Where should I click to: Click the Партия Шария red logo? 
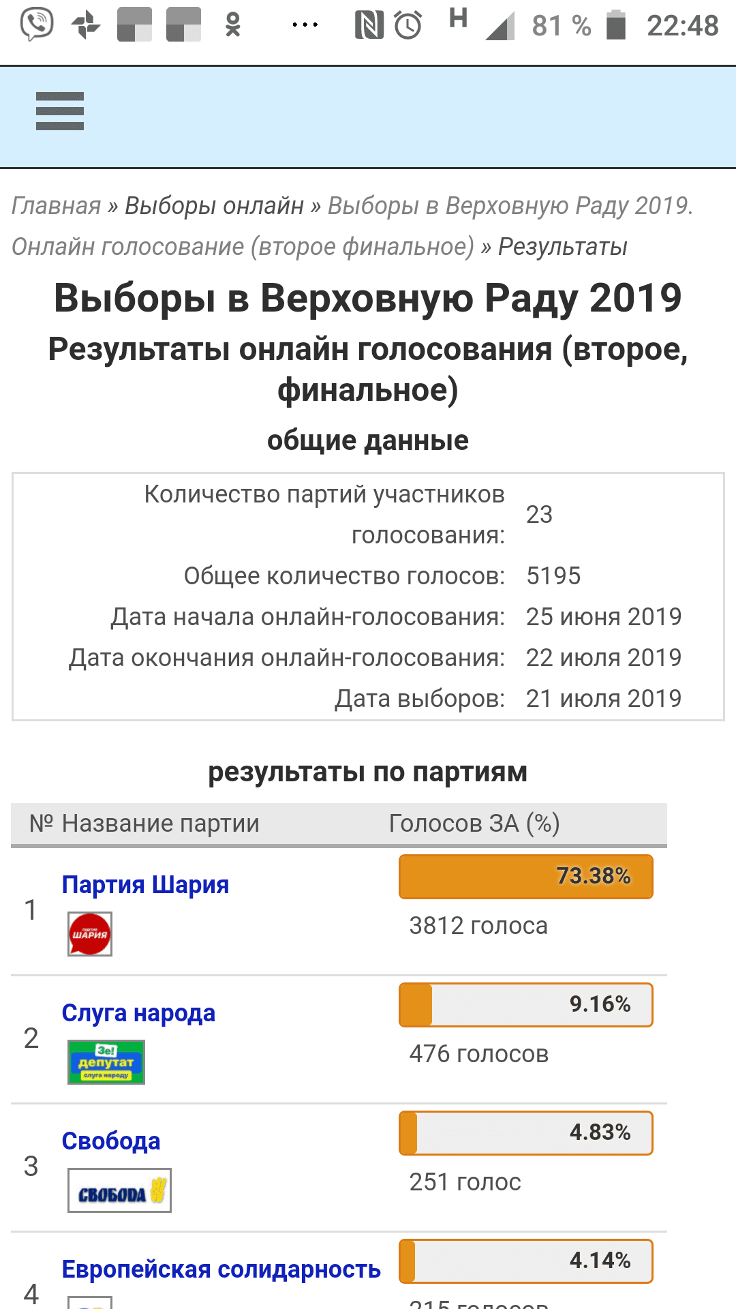pos(90,934)
